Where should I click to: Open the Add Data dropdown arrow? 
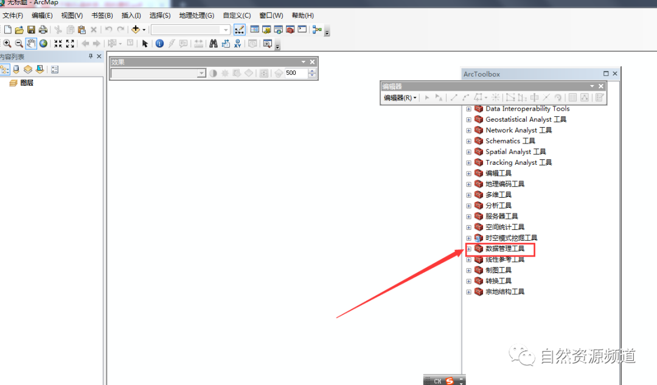144,30
